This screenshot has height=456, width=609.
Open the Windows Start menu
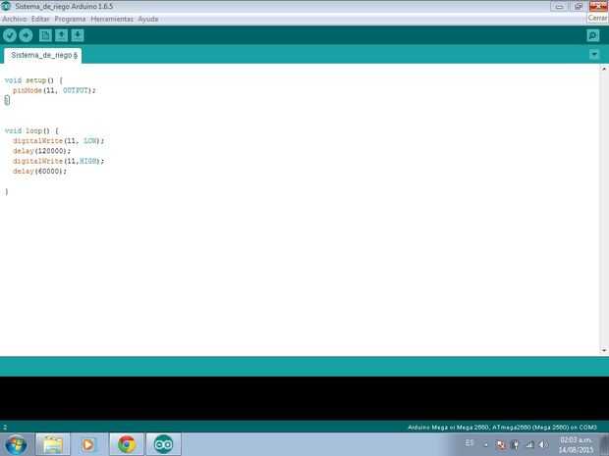coord(16,444)
